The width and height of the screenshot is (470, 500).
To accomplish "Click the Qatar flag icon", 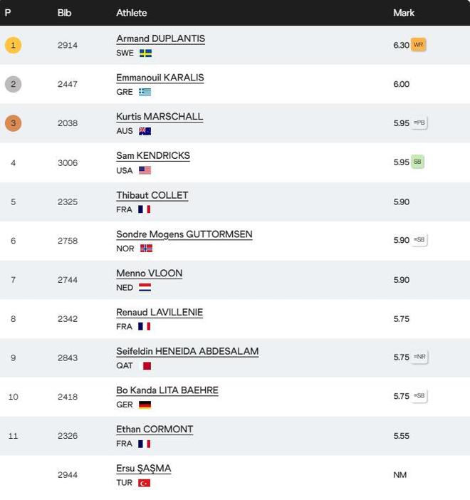I will 146,365.
